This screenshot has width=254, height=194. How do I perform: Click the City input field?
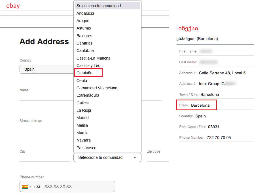(45, 158)
